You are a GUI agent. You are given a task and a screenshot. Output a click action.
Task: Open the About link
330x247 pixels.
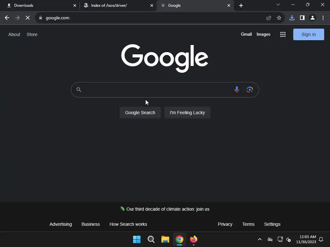pos(14,34)
